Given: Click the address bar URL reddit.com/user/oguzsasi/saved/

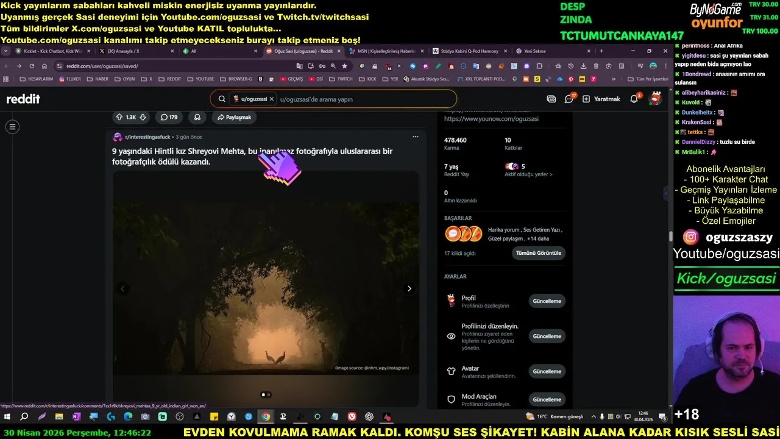Looking at the screenshot, I should pos(102,66).
